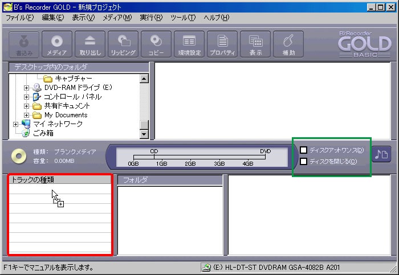Open the メディア(M) menu

pos(117,18)
